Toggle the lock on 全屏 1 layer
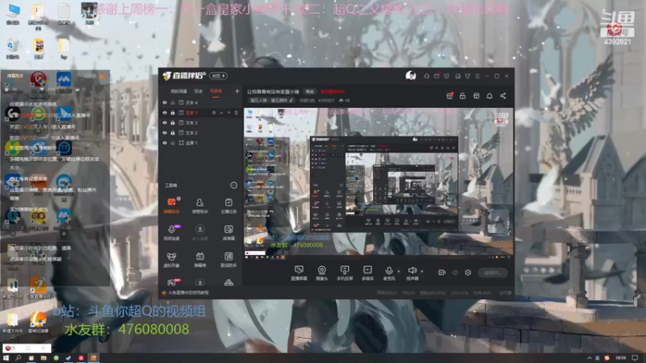646x363 pixels. [173, 143]
